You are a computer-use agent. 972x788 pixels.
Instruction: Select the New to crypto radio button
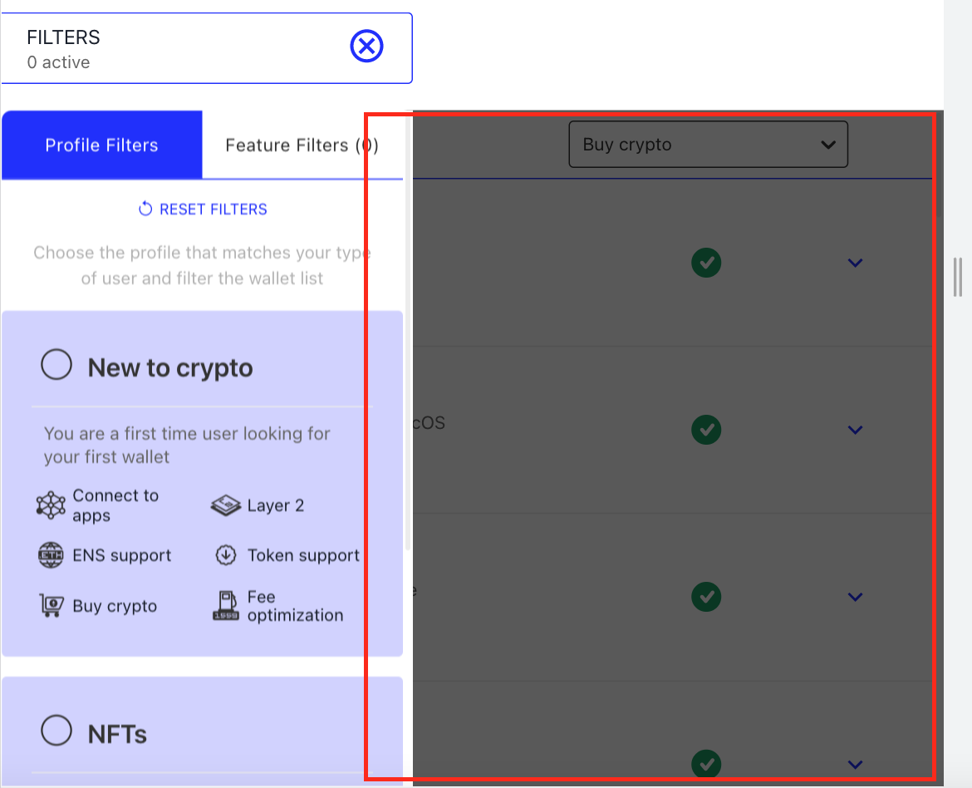[56, 364]
